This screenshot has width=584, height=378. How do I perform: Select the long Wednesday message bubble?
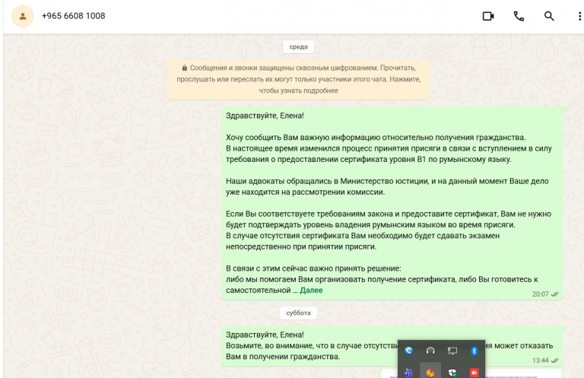point(392,203)
